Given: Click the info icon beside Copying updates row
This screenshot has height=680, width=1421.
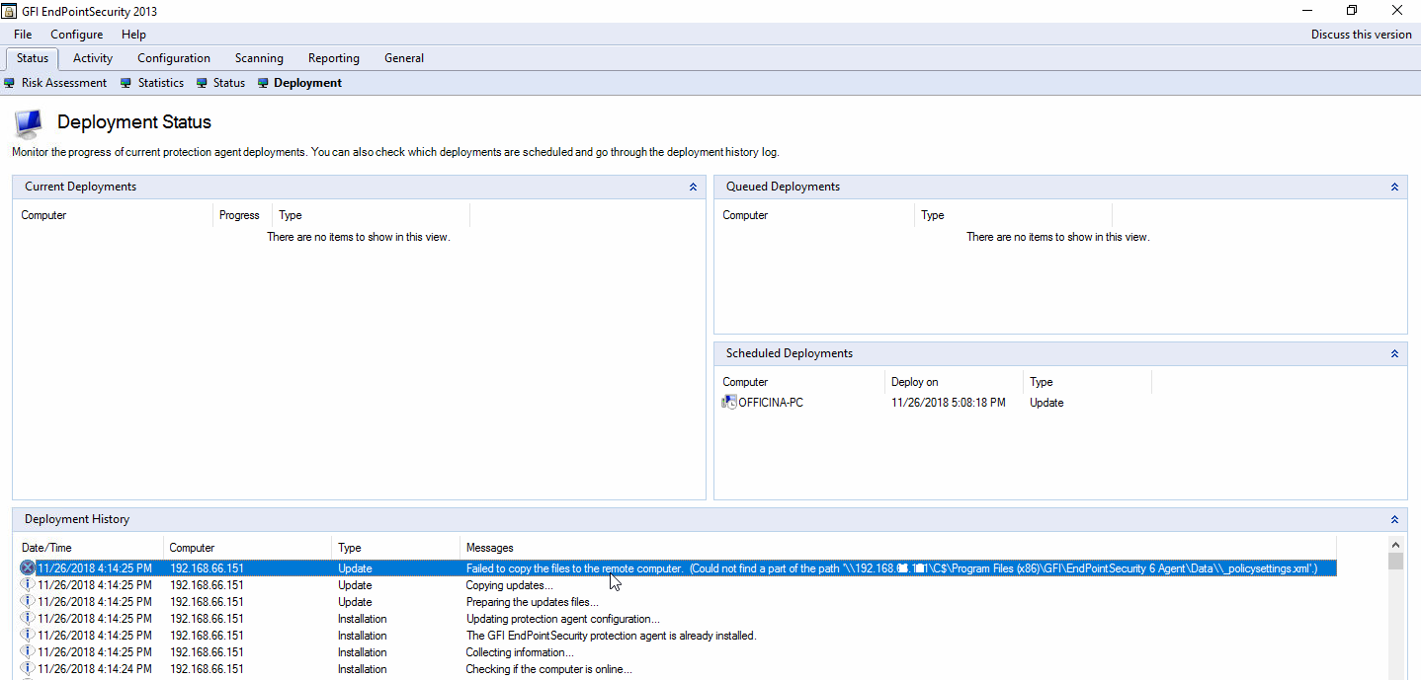Looking at the screenshot, I should pyautogui.click(x=28, y=585).
